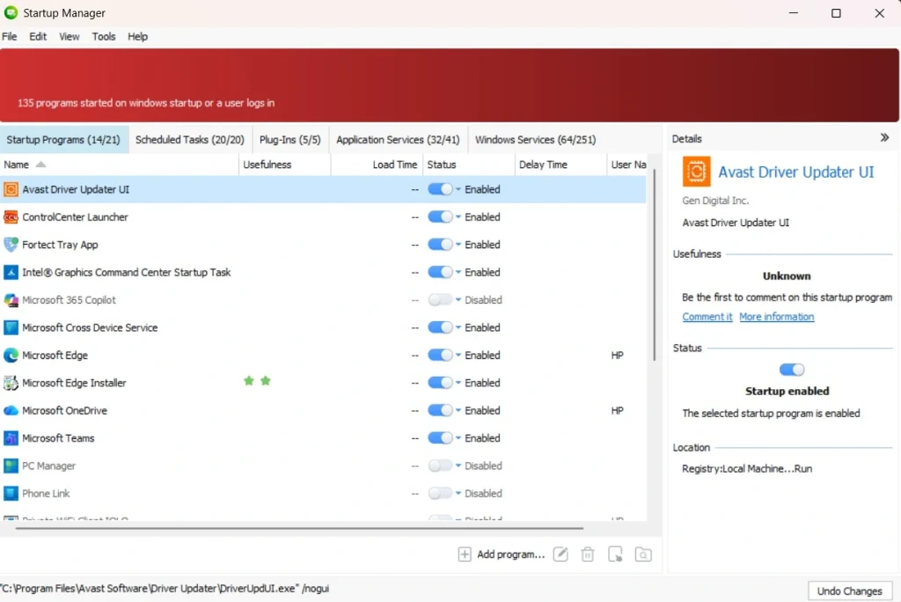The height and width of the screenshot is (602, 901).
Task: Open the View menu
Action: coord(69,36)
